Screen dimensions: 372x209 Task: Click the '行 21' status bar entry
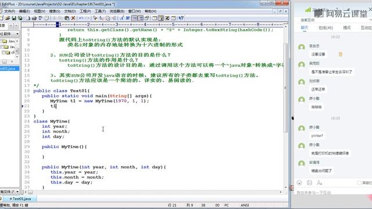pos(172,205)
